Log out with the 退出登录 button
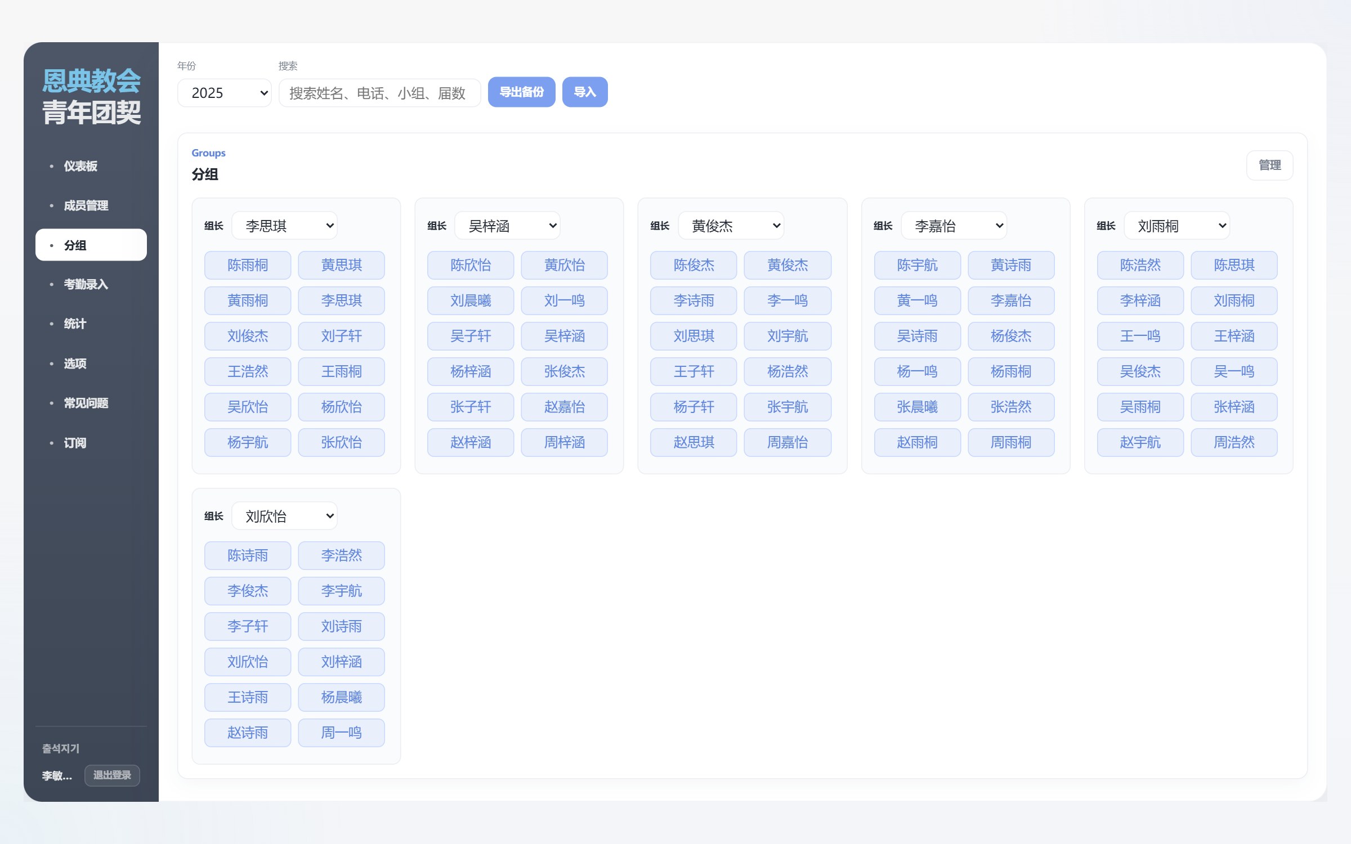The height and width of the screenshot is (844, 1351). tap(112, 775)
